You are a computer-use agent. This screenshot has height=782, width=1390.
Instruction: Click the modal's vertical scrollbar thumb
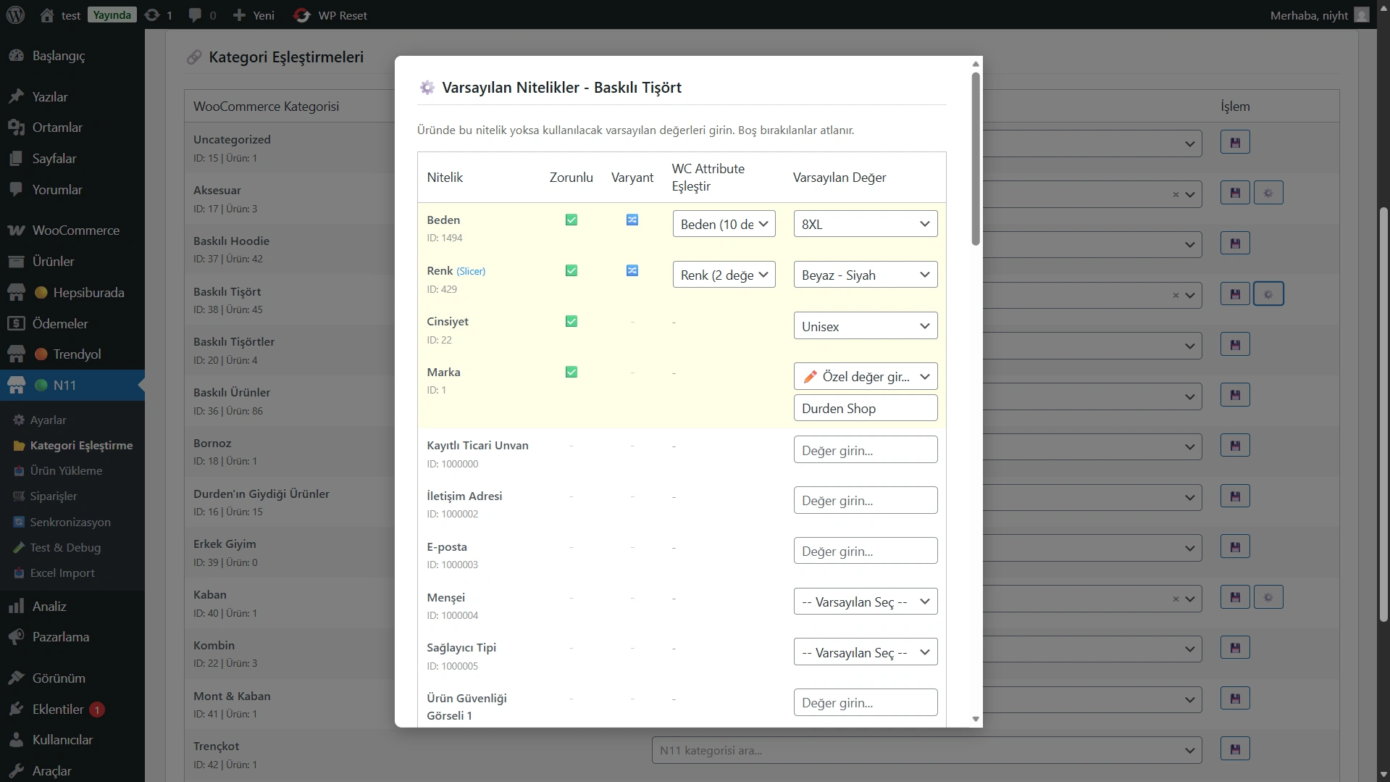pos(976,159)
